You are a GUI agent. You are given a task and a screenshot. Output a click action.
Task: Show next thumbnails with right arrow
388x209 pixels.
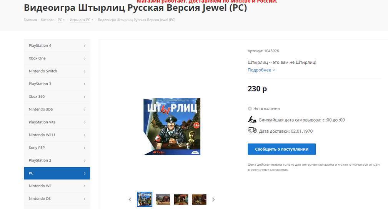click(213, 200)
